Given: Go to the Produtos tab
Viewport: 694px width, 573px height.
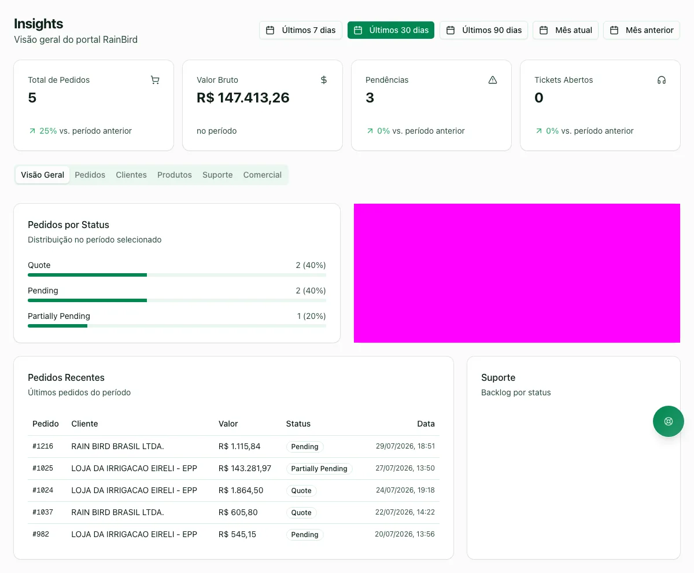Looking at the screenshot, I should tap(175, 175).
